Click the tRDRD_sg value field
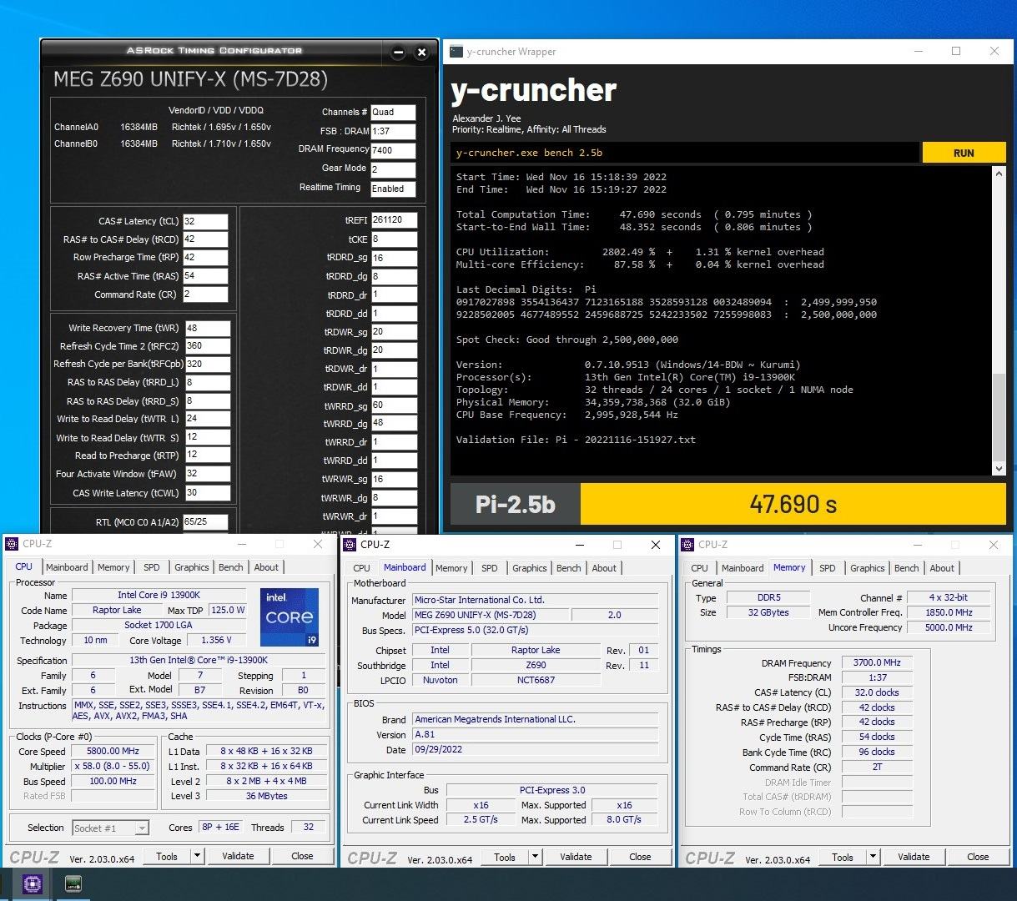This screenshot has width=1017, height=901. coord(394,258)
